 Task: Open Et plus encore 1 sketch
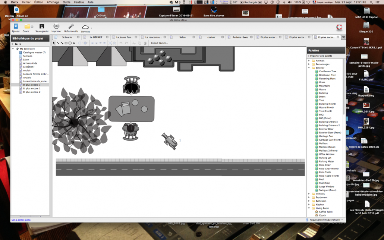[32, 88]
